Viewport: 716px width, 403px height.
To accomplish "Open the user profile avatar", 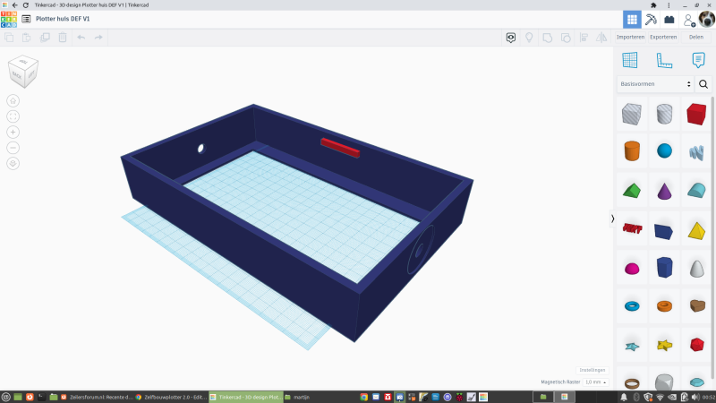I will click(x=706, y=19).
